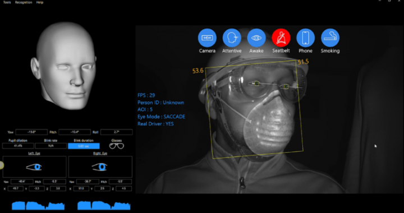404x213 pixels.
Task: Select the head Pitch value field
Action: [75, 132]
